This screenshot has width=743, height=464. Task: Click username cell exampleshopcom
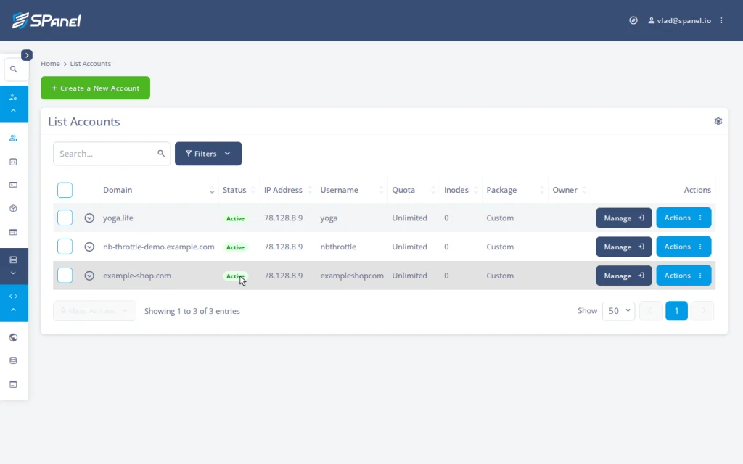(352, 275)
